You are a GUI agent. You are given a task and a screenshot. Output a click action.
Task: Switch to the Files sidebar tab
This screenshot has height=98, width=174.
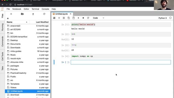pyautogui.click(x=2, y=16)
